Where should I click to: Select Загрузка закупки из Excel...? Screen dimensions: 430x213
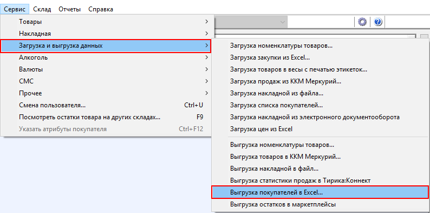(x=320, y=57)
